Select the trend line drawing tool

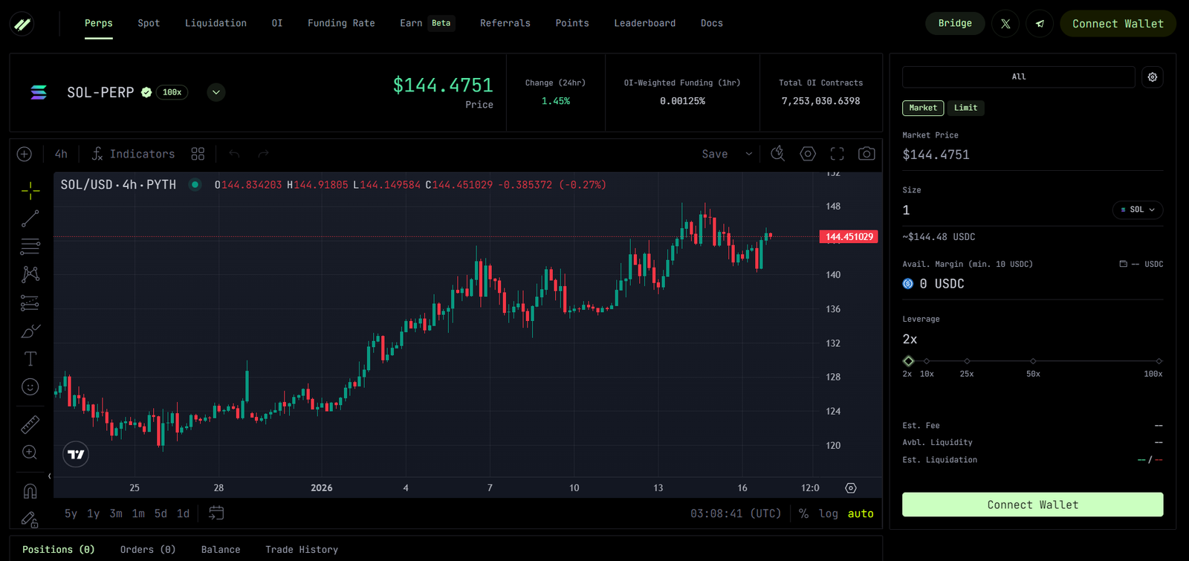[x=30, y=219]
